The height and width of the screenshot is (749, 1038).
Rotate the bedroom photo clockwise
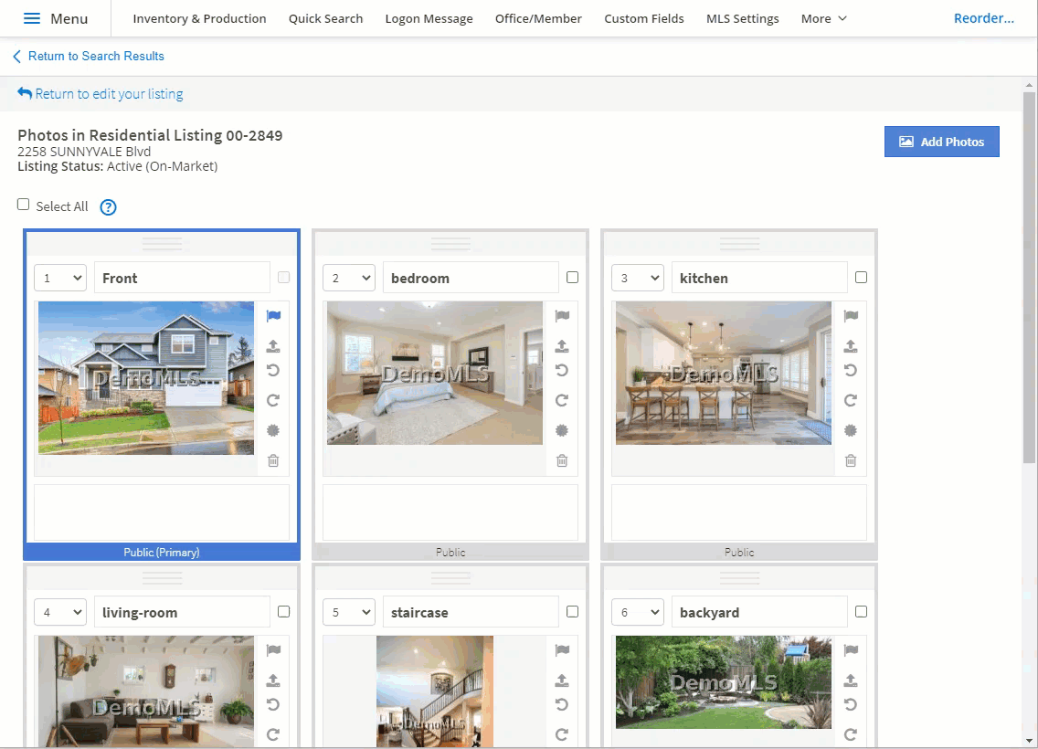point(562,400)
